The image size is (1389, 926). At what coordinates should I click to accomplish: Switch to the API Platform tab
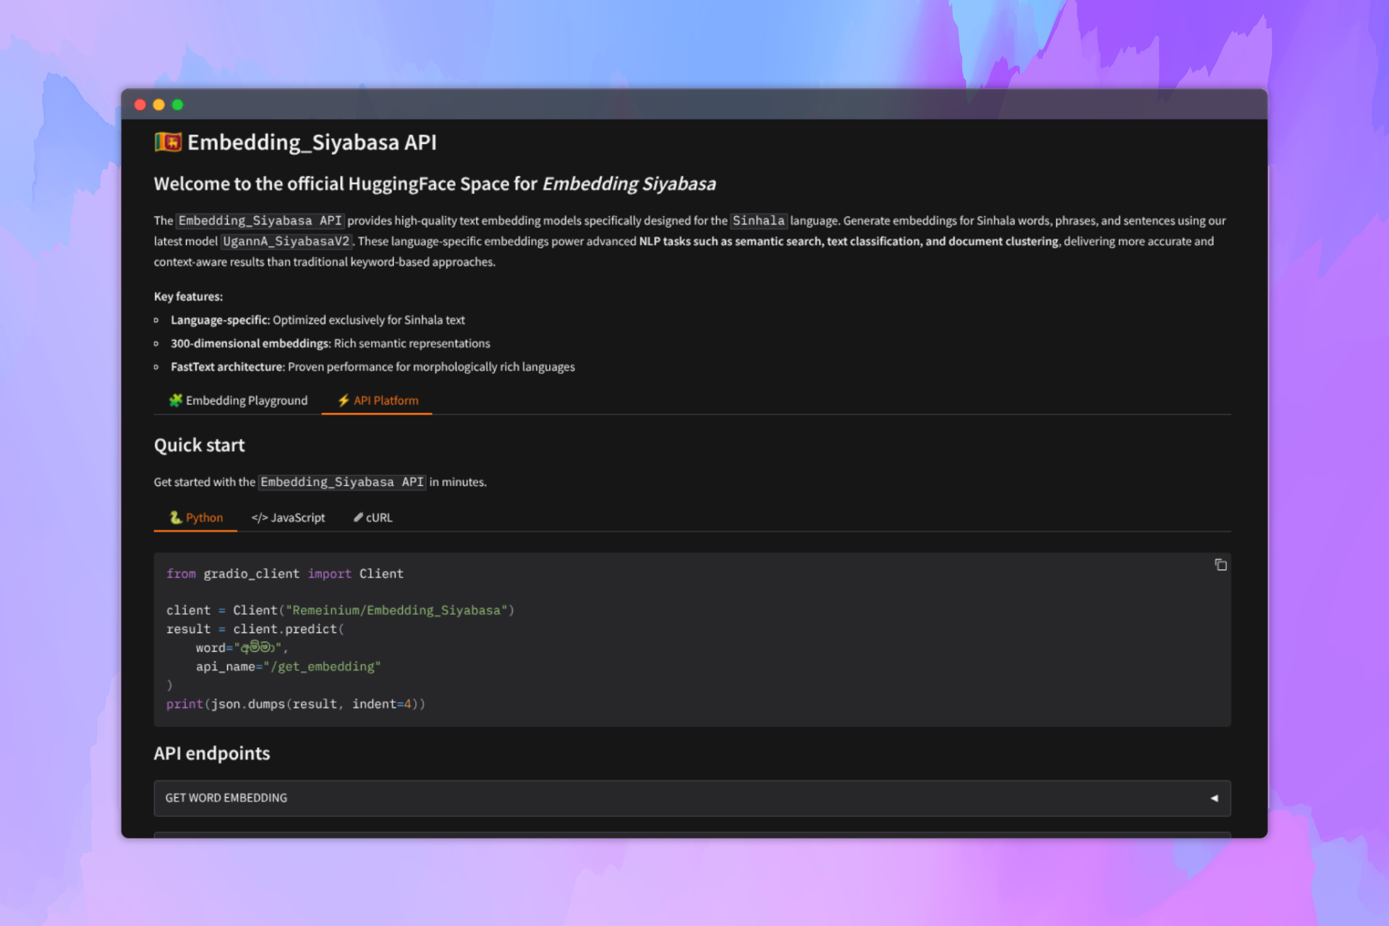click(378, 401)
